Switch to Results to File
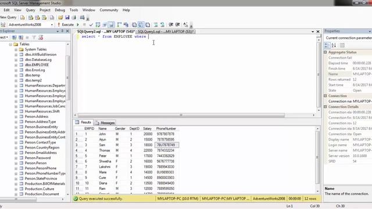 click(x=148, y=24)
